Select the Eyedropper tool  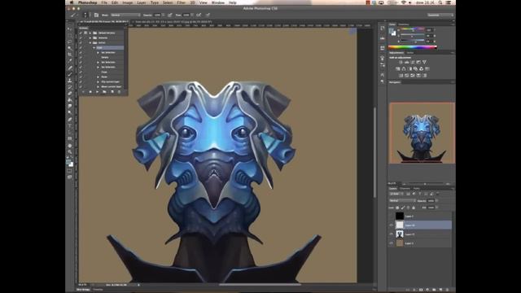point(70,61)
